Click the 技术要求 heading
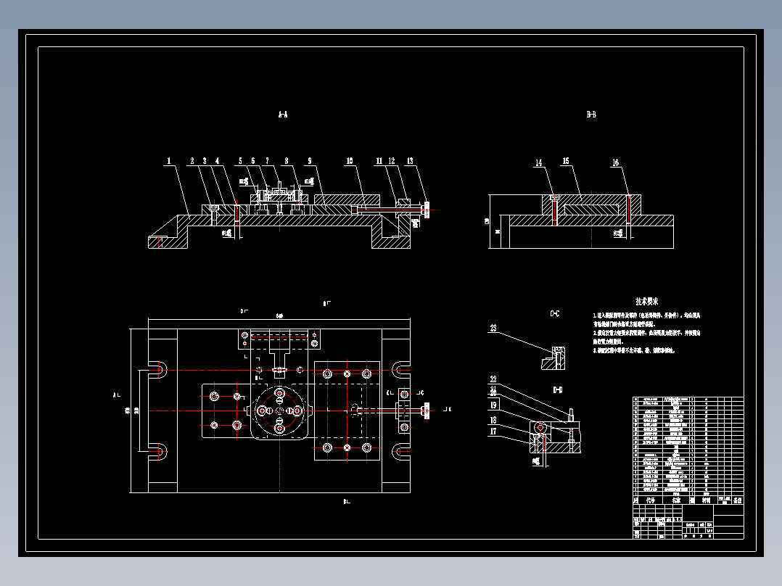The image size is (782, 586). [x=647, y=301]
